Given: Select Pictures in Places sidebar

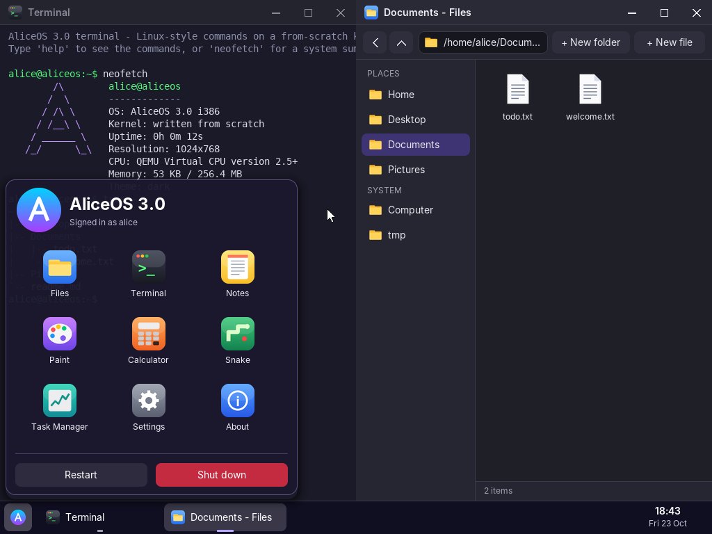Looking at the screenshot, I should (x=416, y=170).
